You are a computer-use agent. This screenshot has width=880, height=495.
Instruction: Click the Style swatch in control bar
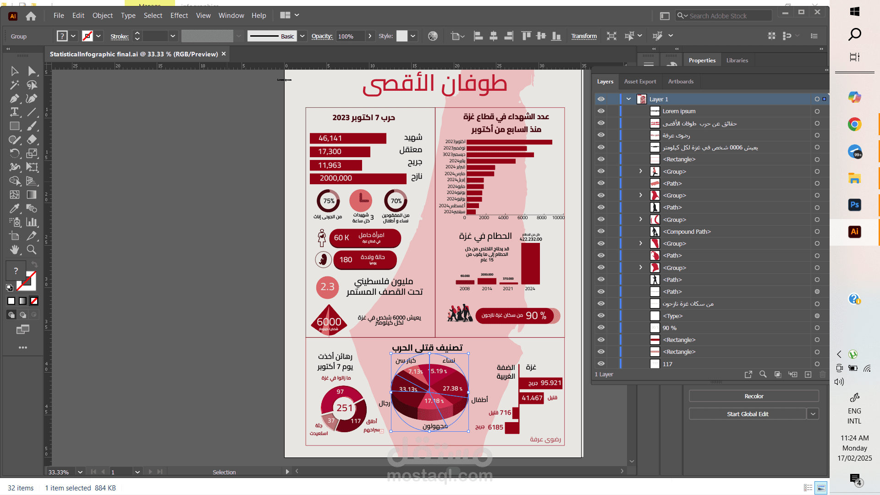(401, 36)
